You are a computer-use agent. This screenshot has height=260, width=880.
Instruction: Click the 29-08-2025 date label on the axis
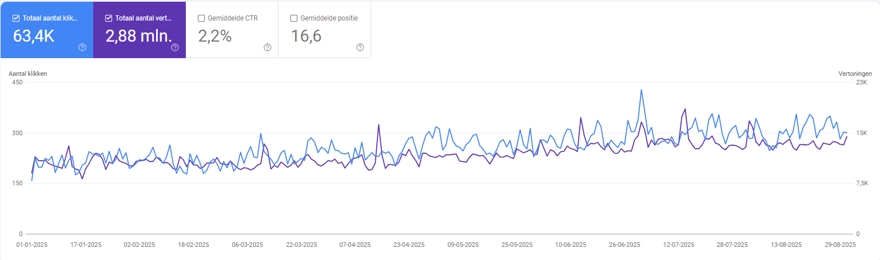839,245
